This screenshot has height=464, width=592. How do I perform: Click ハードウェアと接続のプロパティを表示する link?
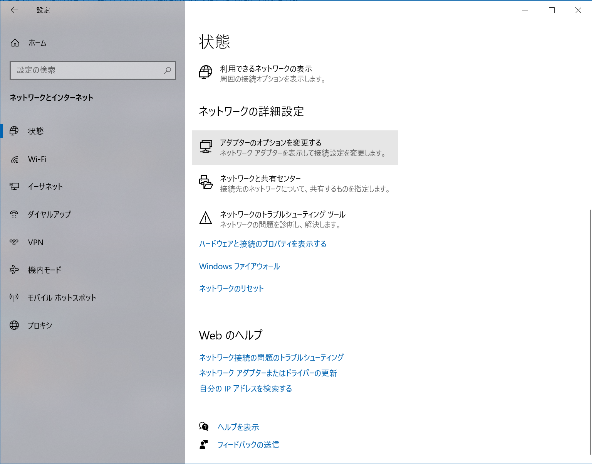pos(263,244)
